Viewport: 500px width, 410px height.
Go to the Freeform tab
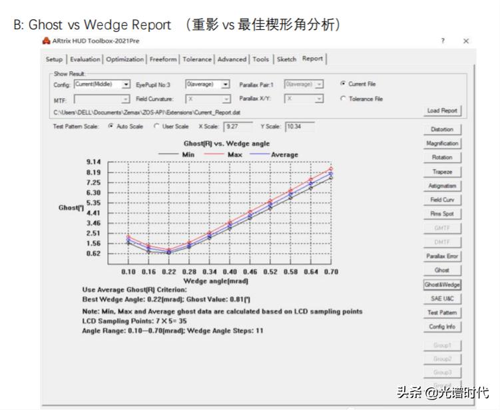[x=163, y=59]
